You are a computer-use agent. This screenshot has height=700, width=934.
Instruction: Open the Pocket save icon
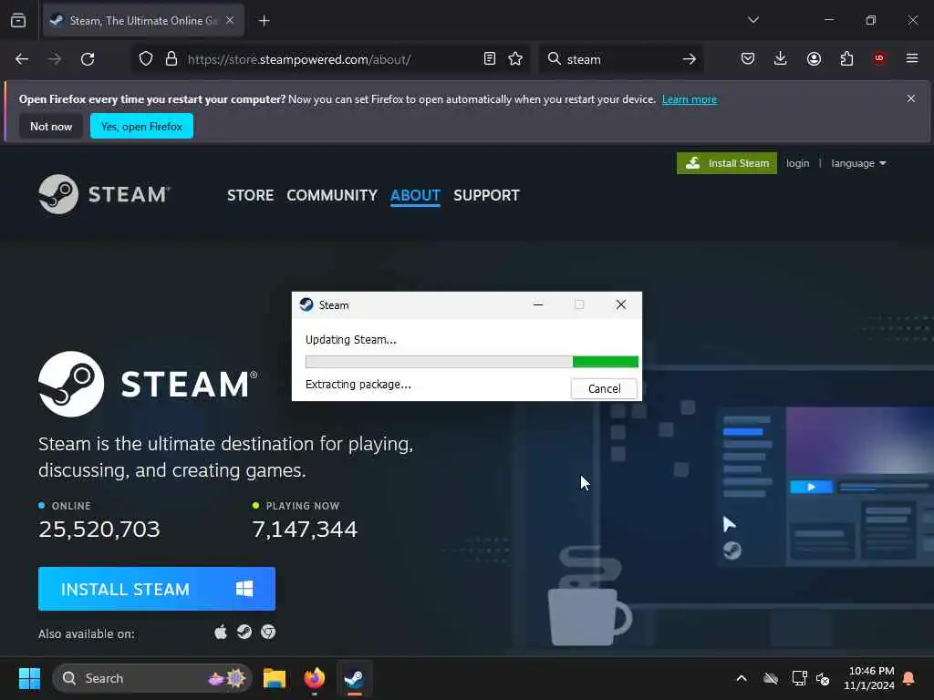748,58
